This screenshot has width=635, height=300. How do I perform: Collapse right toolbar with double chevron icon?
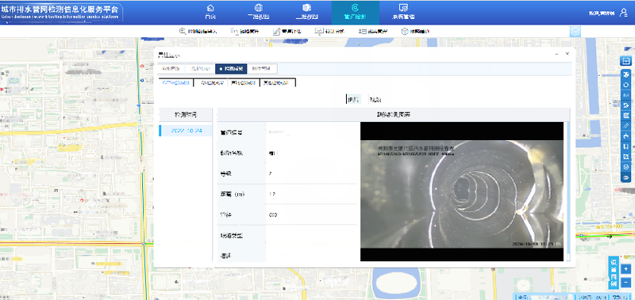tap(625, 177)
